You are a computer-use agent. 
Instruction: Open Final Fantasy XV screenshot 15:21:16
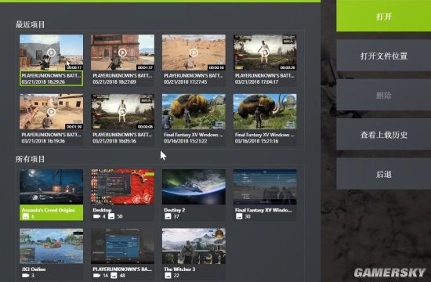pos(265,111)
